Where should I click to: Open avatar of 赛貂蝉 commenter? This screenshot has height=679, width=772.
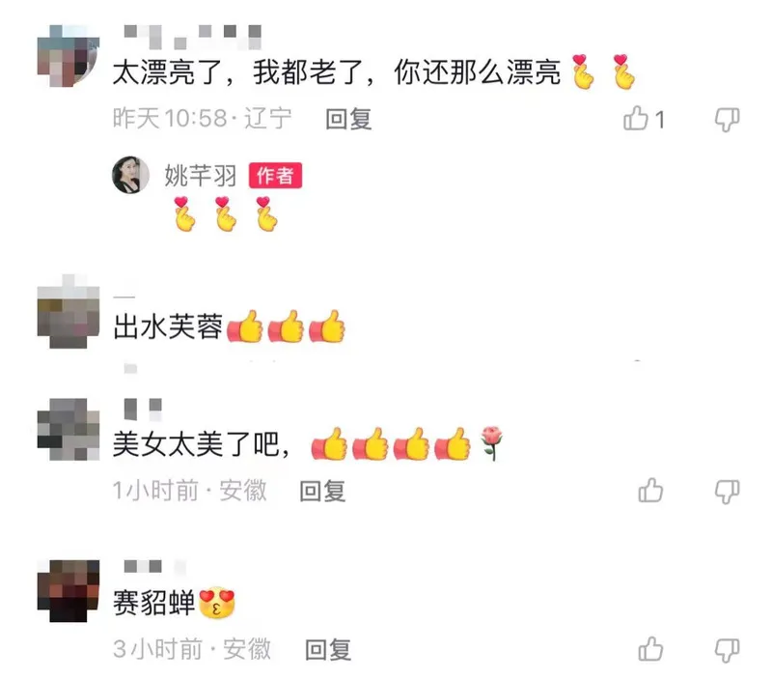tap(69, 591)
